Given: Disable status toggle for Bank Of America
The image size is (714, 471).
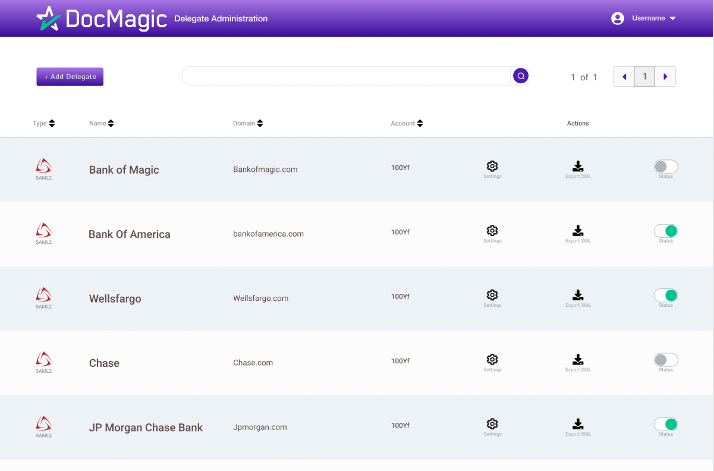Looking at the screenshot, I should [666, 231].
